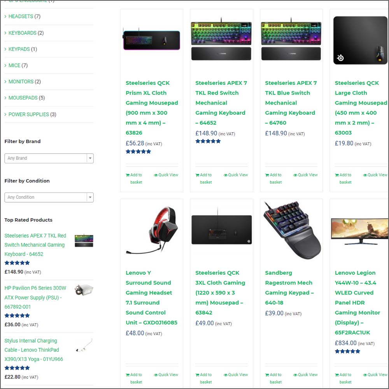
Task: Click the Lenovo Y headset product image
Action: click(x=152, y=231)
